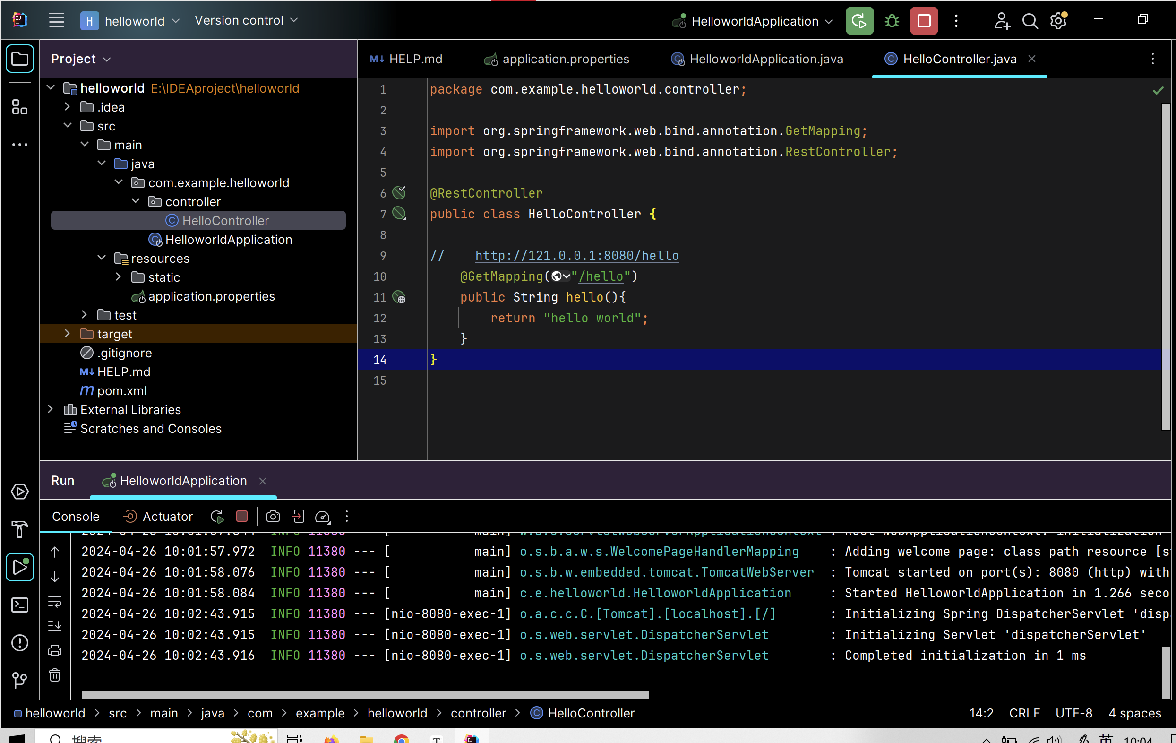Toggle scroll to end in the console
The height and width of the screenshot is (743, 1176).
tap(55, 626)
